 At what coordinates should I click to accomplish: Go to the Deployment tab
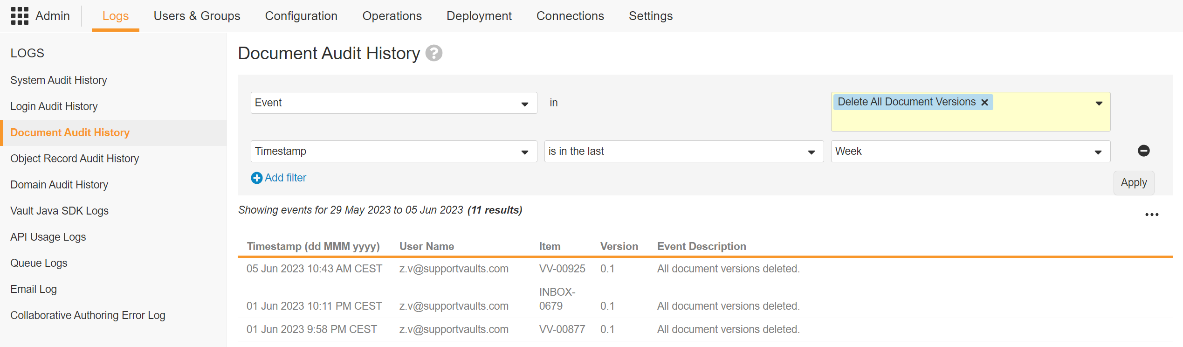pos(479,16)
